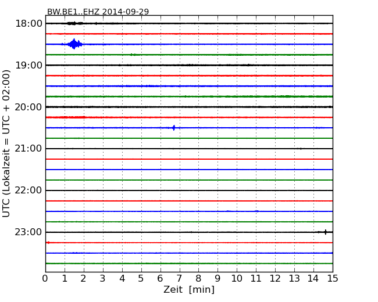The width and height of the screenshot is (378, 302).
Task: Click the x-axis tick label 5
Action: [x=141, y=279]
